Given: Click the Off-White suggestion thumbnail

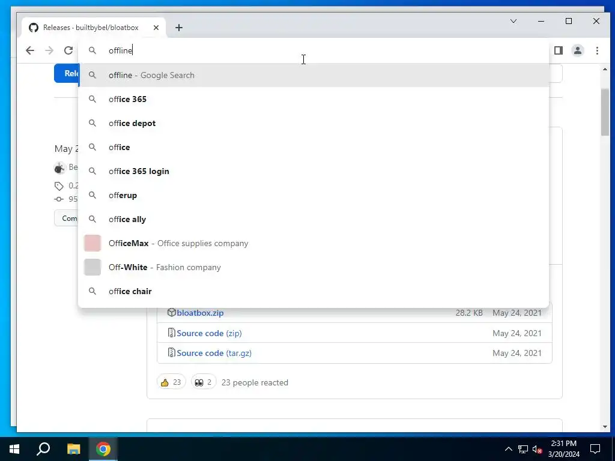Looking at the screenshot, I should (x=92, y=267).
